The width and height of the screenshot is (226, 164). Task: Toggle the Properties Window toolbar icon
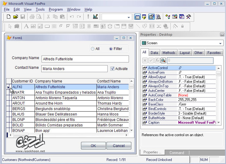[x=151, y=17]
